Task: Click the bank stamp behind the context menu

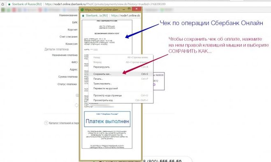Action: tap(159, 81)
